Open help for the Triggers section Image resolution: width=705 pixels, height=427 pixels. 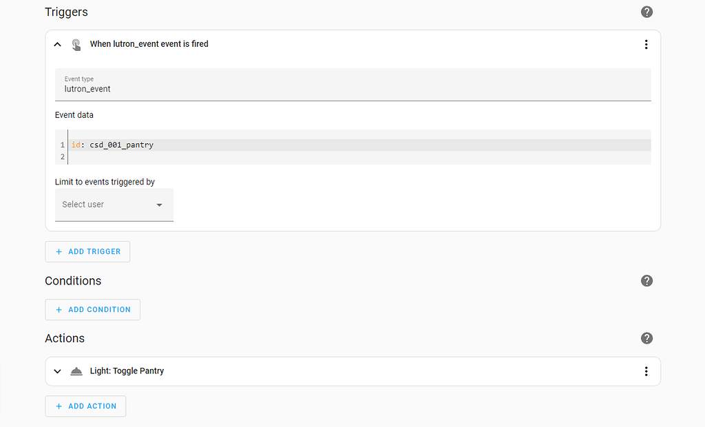click(x=646, y=12)
